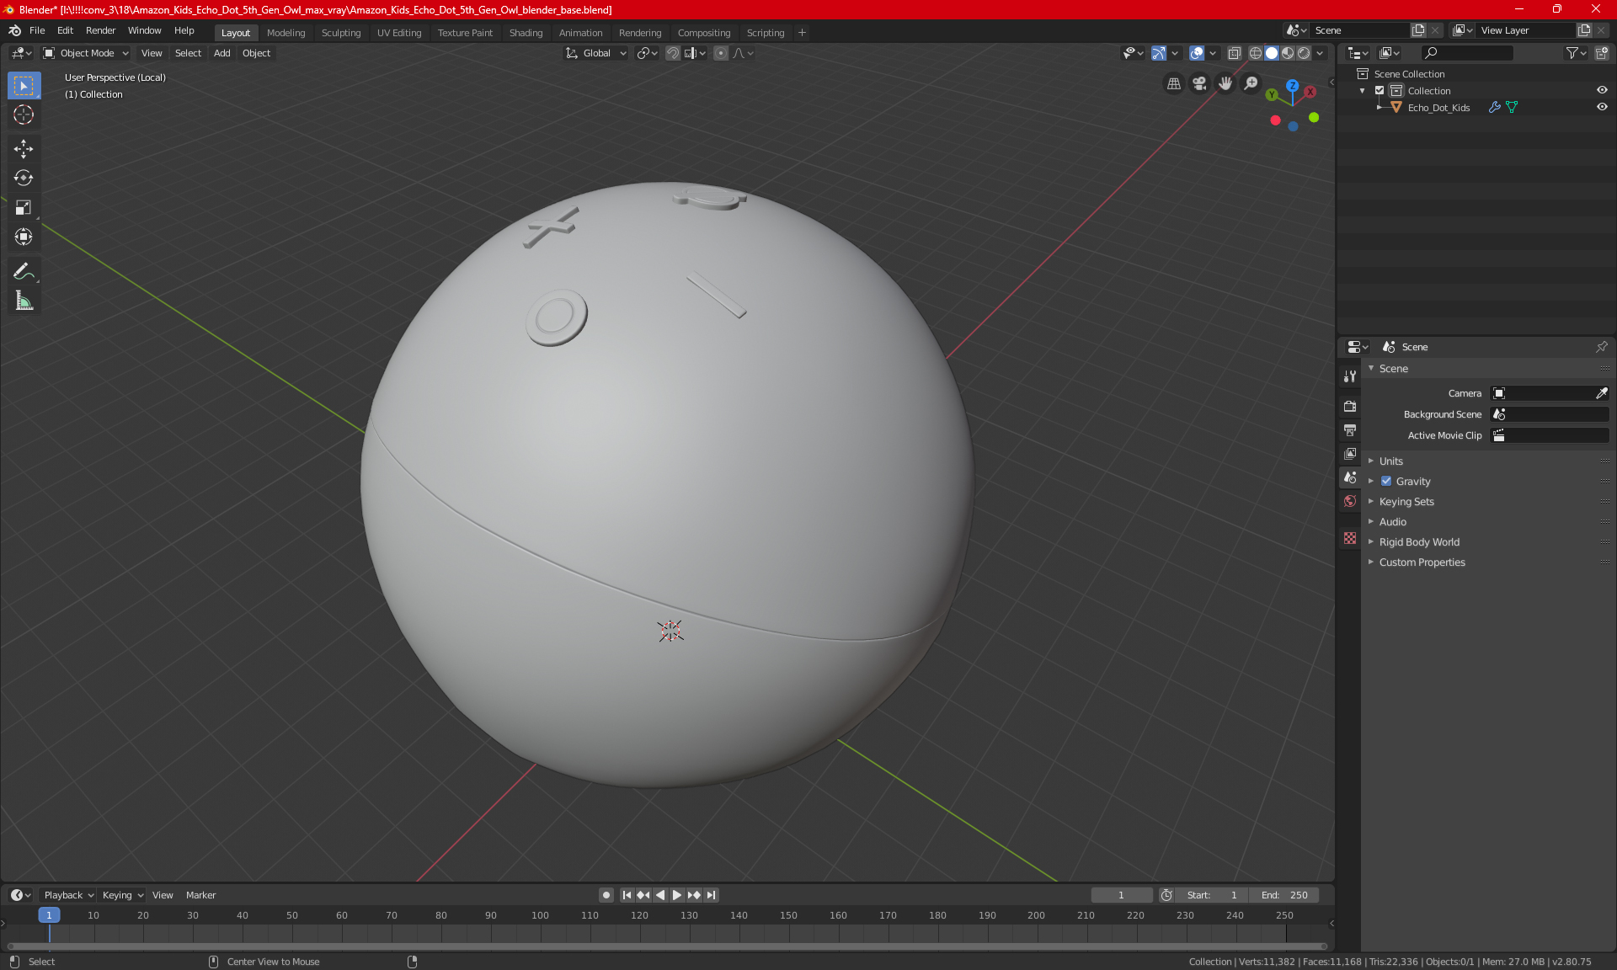The width and height of the screenshot is (1617, 970).
Task: Select the Move tool
Action: point(24,149)
